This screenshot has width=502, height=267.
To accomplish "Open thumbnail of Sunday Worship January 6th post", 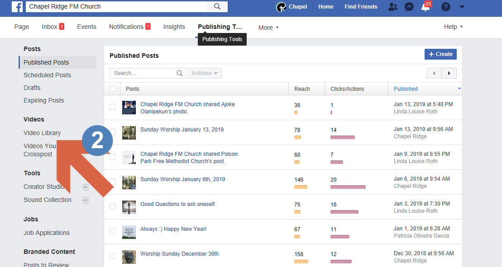I will click(x=129, y=183).
